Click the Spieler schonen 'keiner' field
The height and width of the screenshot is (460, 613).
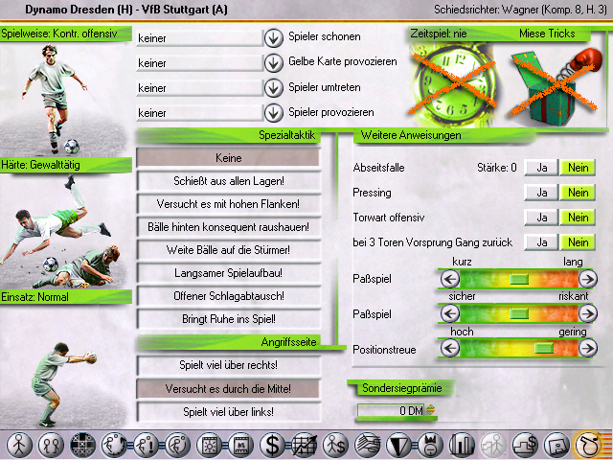click(x=200, y=38)
